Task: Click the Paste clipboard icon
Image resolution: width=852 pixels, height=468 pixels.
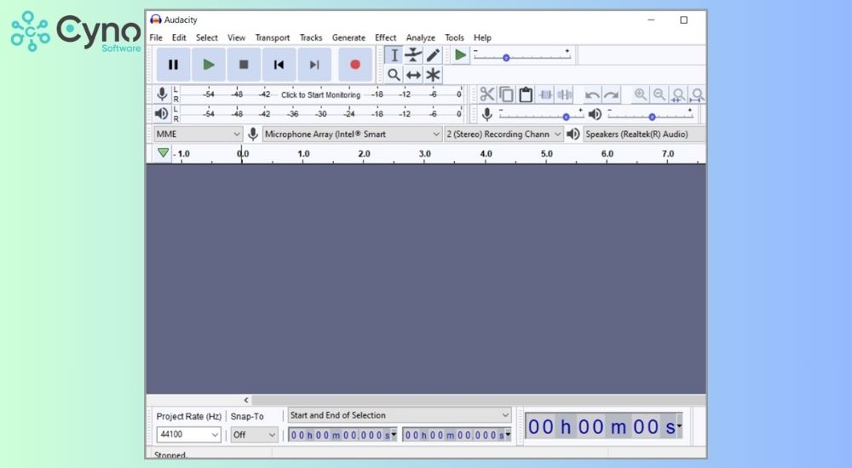Action: [x=526, y=94]
